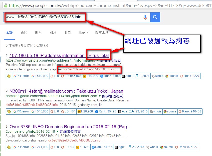Image resolution: width=212 pixels, height=156 pixels.
Task: Click the Bing index value I: 3,690
Action: pyautogui.click(x=83, y=147)
